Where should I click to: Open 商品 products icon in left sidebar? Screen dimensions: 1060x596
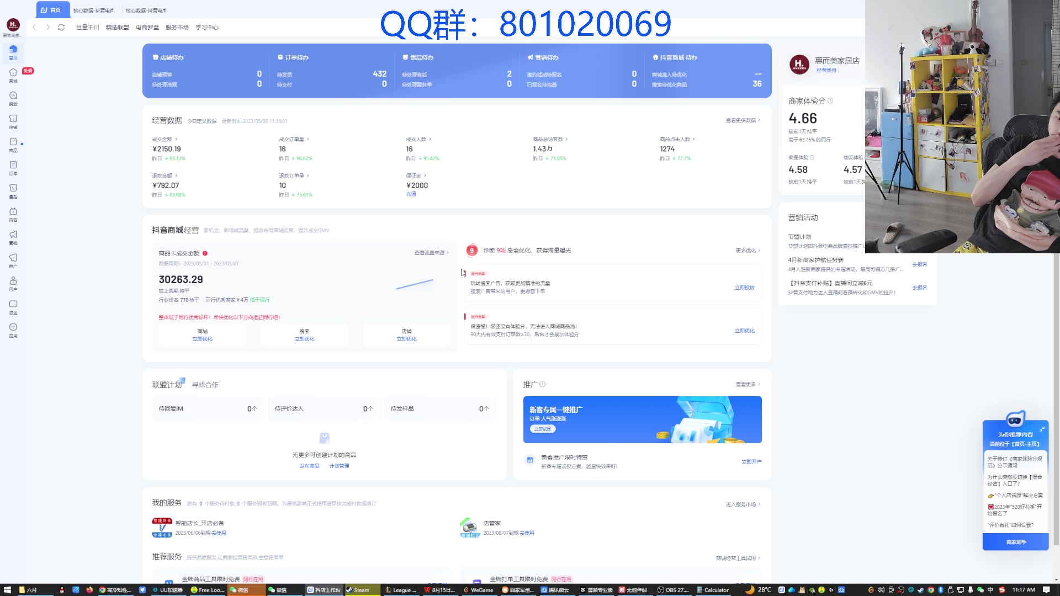coord(13,145)
